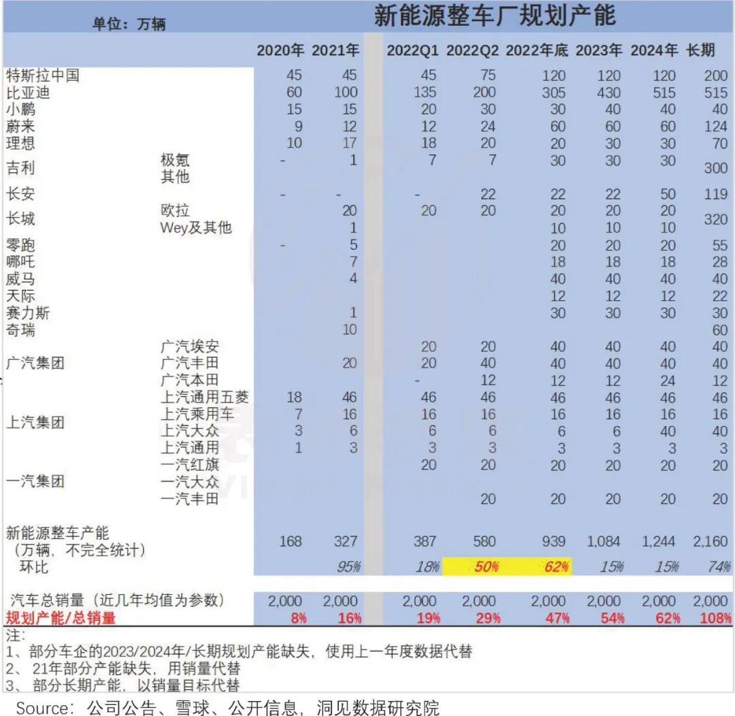Click the 极氪 sub-brand label
735x716 pixels.
(175, 160)
